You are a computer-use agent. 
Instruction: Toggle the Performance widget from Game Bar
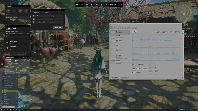click(x=97, y=5)
